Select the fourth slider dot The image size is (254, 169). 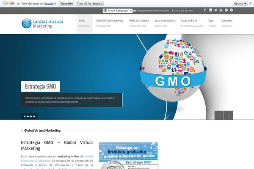point(34,116)
